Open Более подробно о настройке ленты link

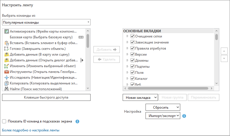tap(31, 130)
